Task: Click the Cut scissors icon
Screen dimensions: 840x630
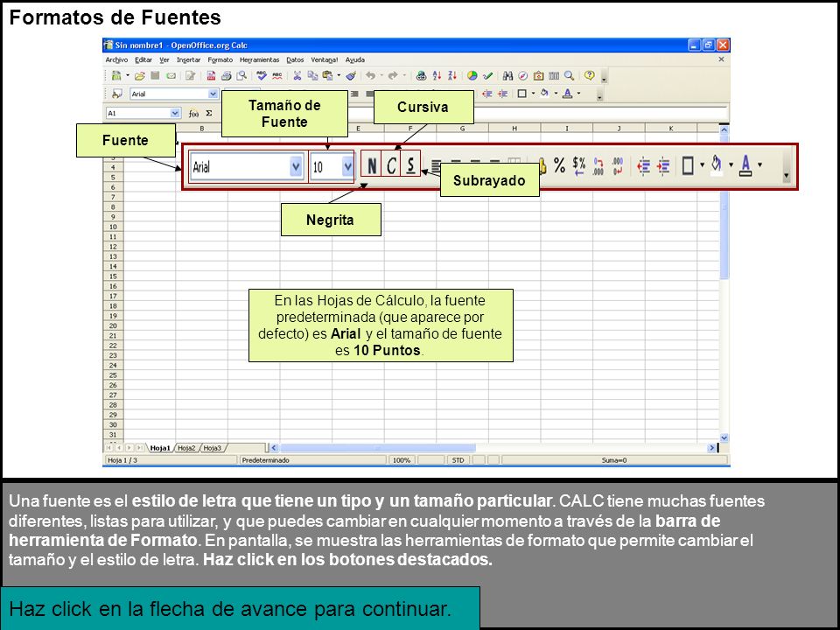Action: click(x=297, y=76)
